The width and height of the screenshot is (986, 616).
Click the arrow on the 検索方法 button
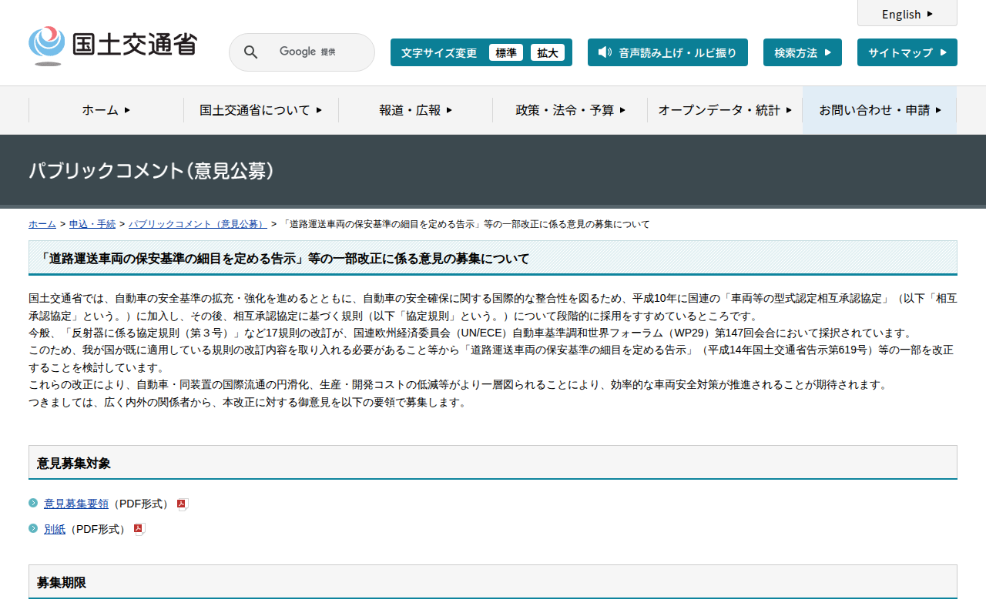click(x=828, y=52)
